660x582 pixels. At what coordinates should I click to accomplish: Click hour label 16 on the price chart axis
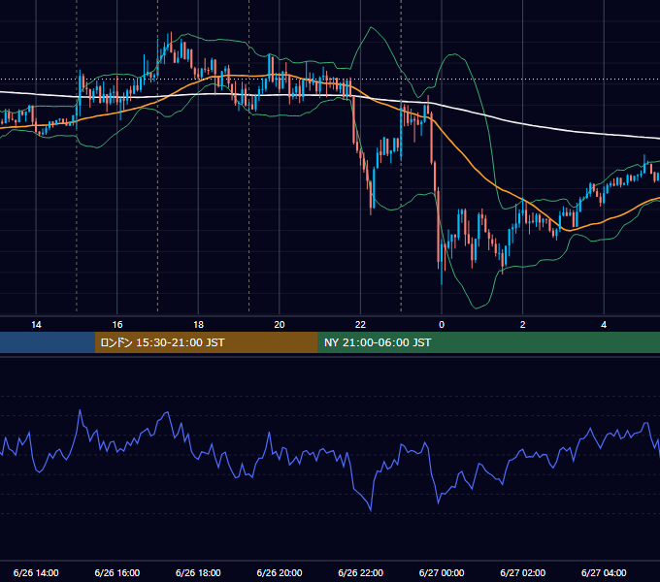[x=117, y=325]
